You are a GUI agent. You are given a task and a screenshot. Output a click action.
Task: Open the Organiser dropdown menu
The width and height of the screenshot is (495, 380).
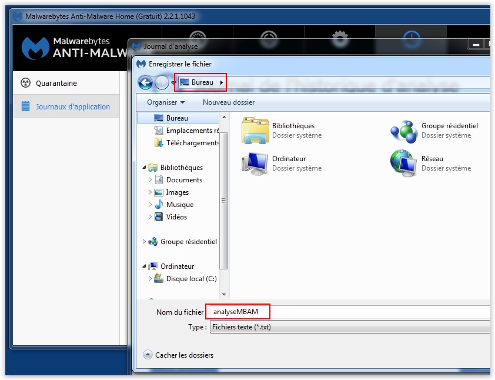tap(166, 102)
